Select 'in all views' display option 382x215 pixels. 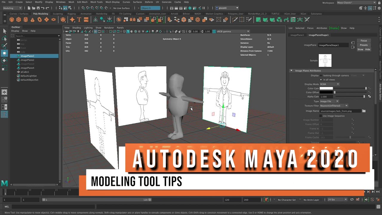point(321,80)
